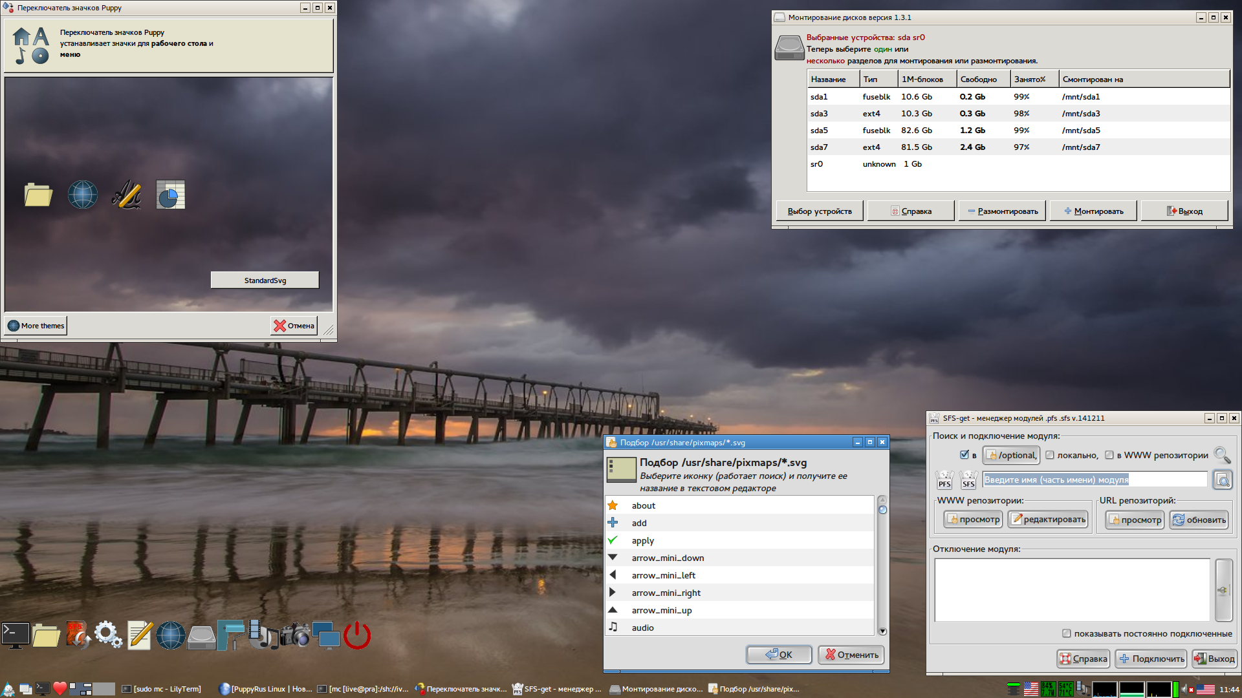Click 'More themes' button in icon switcher

[37, 324]
